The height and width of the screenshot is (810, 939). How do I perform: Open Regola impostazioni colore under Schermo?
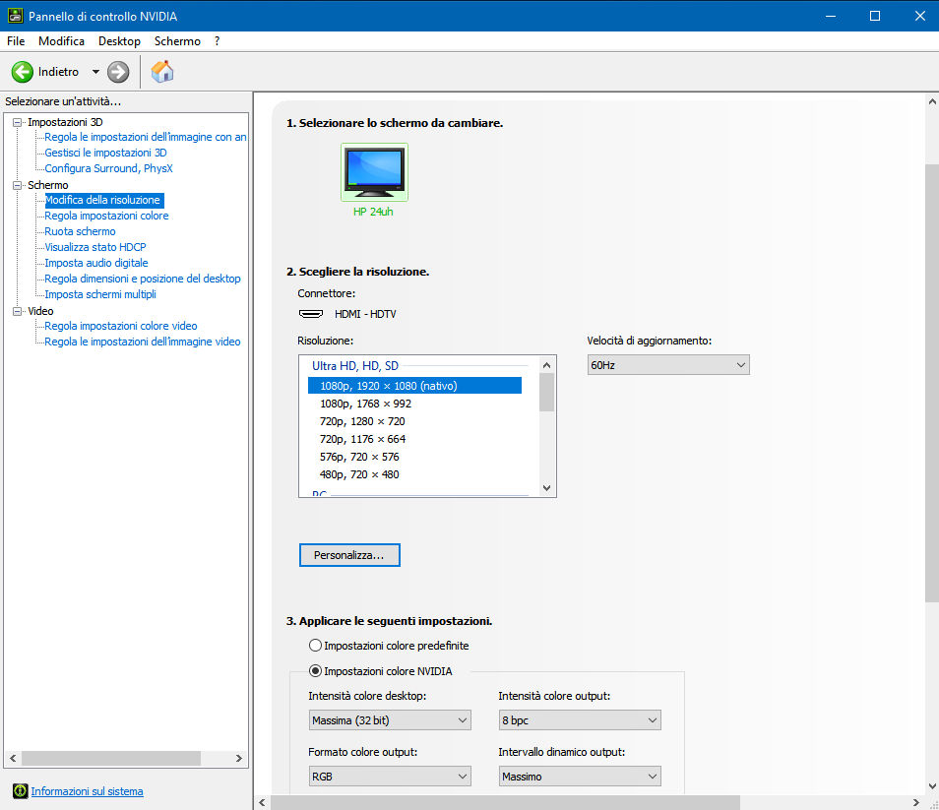coord(106,216)
